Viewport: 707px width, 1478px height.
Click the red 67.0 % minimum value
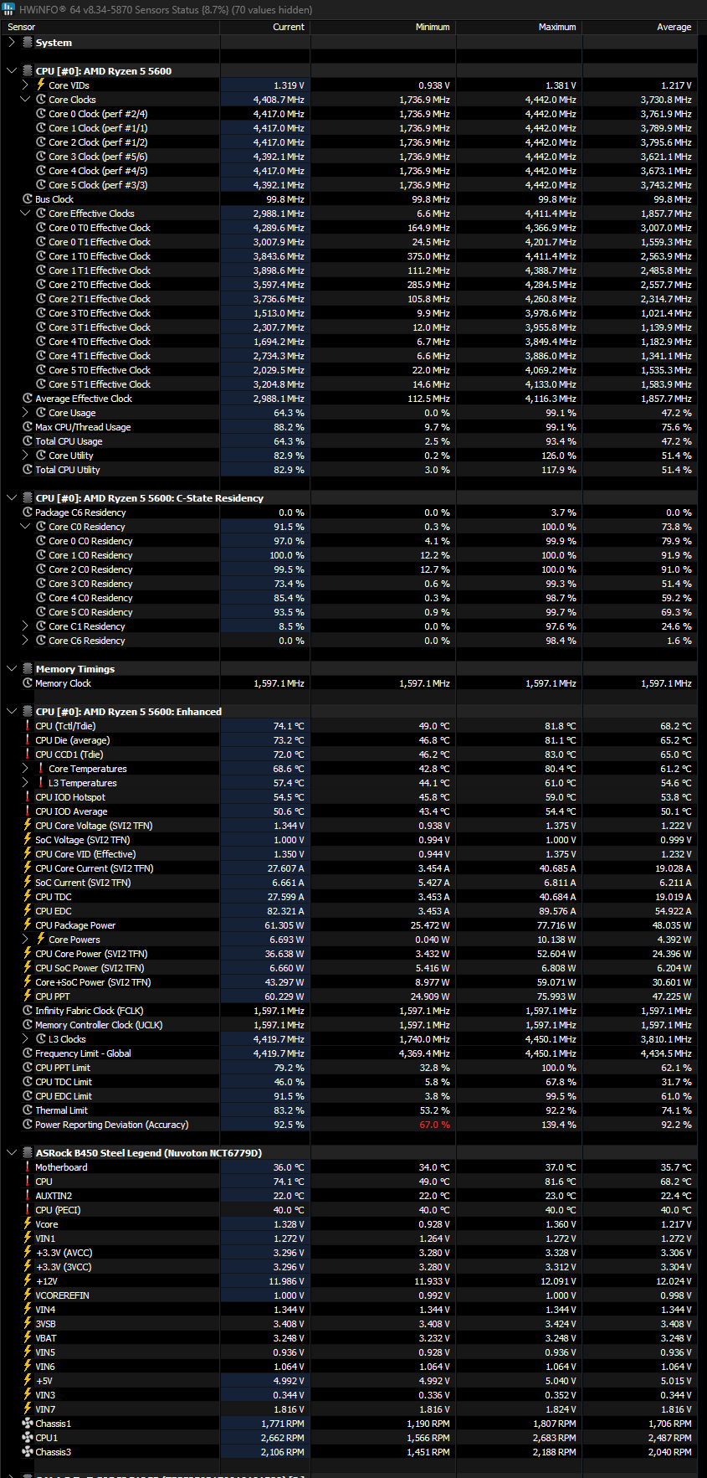434,1124
